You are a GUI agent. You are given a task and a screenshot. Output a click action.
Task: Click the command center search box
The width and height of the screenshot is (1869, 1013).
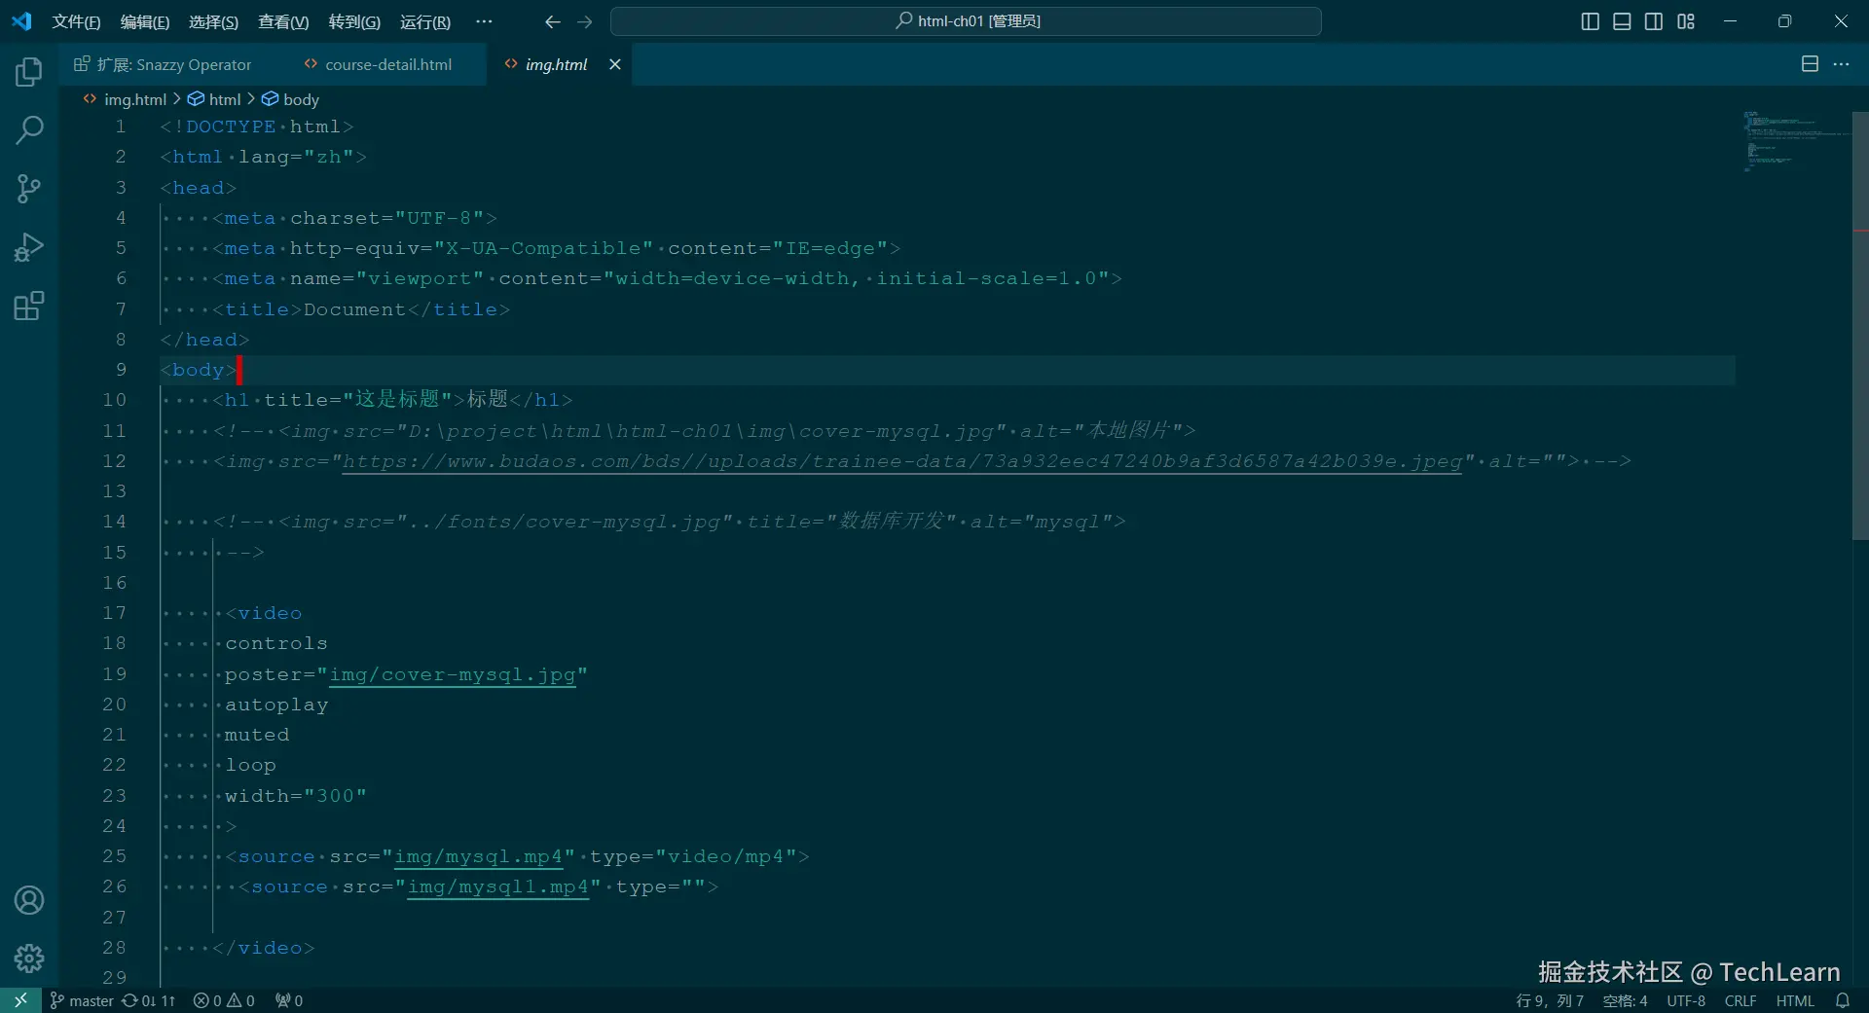click(966, 21)
